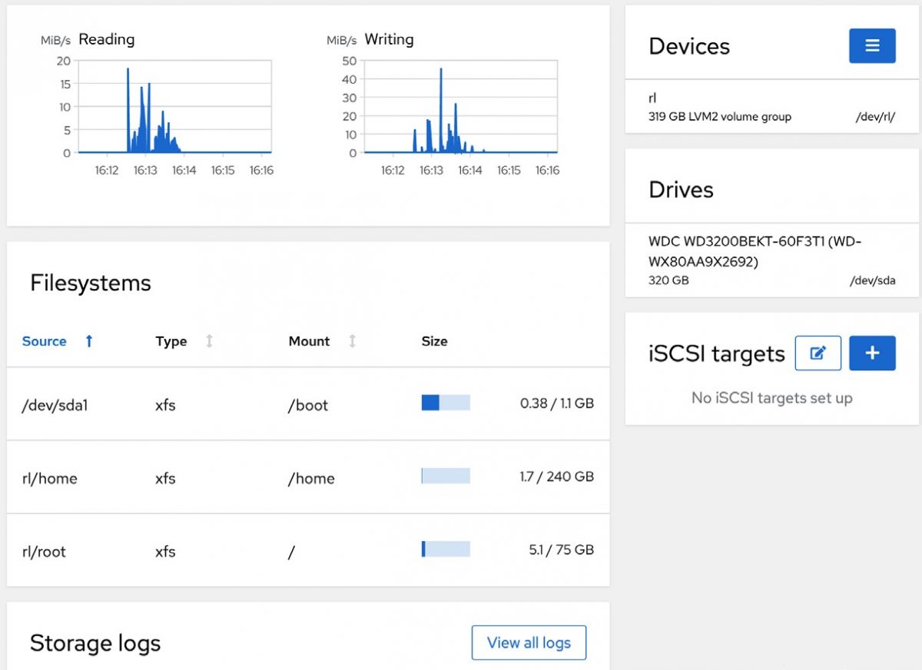Click the View all logs button

click(x=529, y=642)
